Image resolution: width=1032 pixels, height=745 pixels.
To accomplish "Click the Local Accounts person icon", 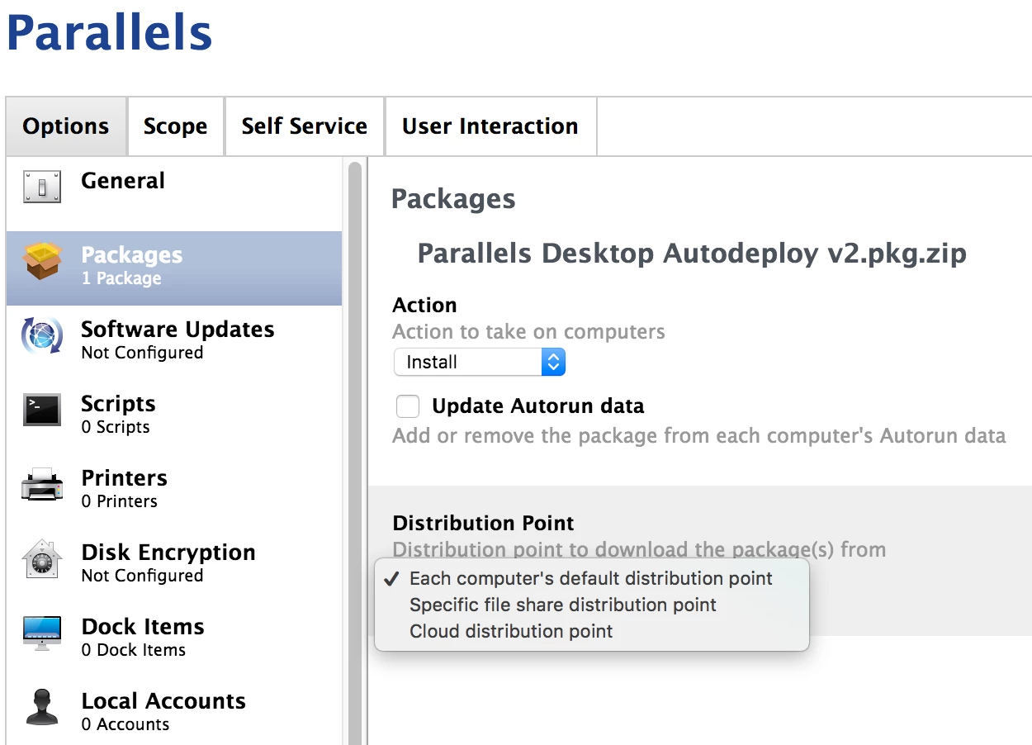I will click(41, 708).
